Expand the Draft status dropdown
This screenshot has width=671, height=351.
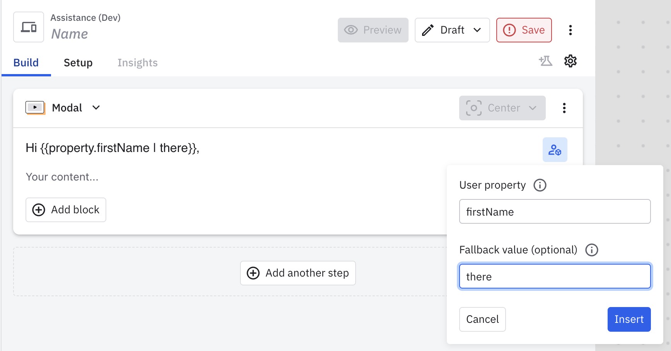pos(452,30)
